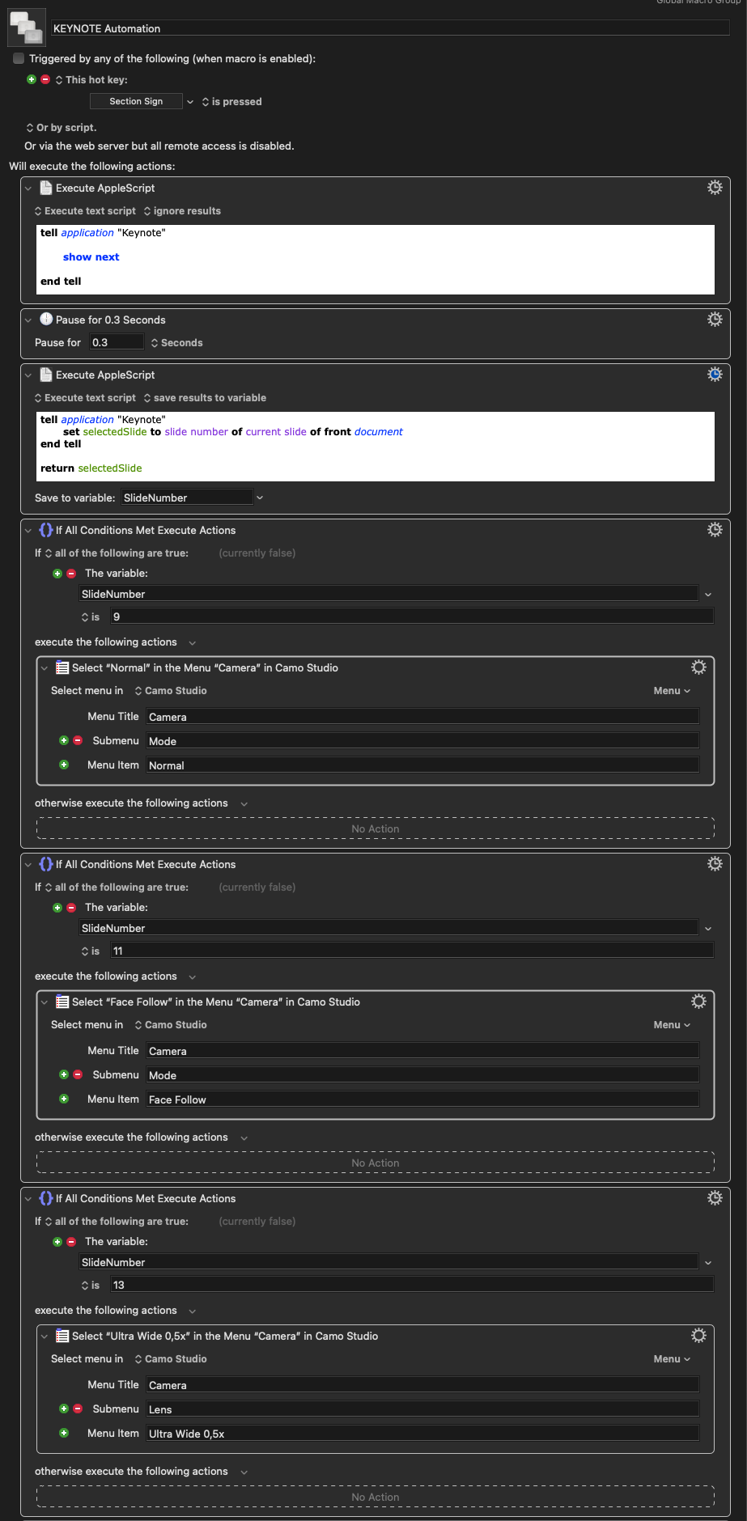Change the Seconds unit selector
747x1521 pixels.
click(176, 343)
